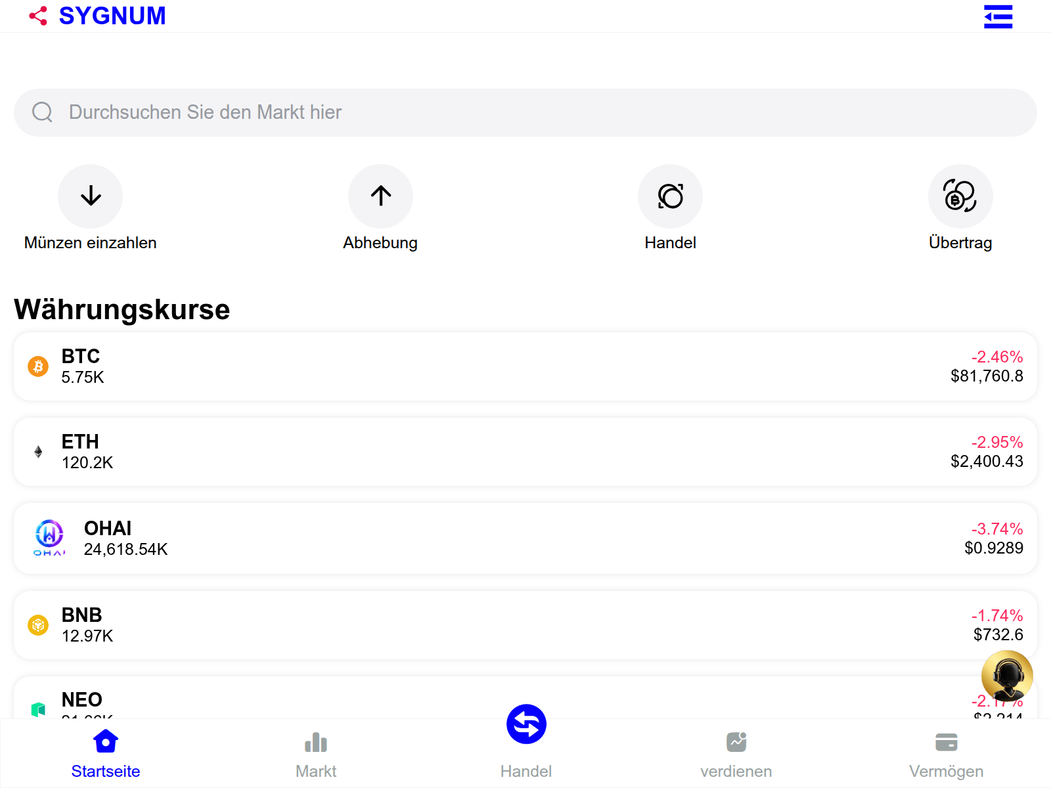Viewport: 1051px width, 788px height.
Task: Open the Handel swap-coins icon
Action: coord(670,196)
